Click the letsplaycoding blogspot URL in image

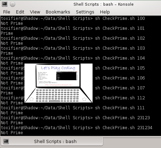(x=59, y=85)
